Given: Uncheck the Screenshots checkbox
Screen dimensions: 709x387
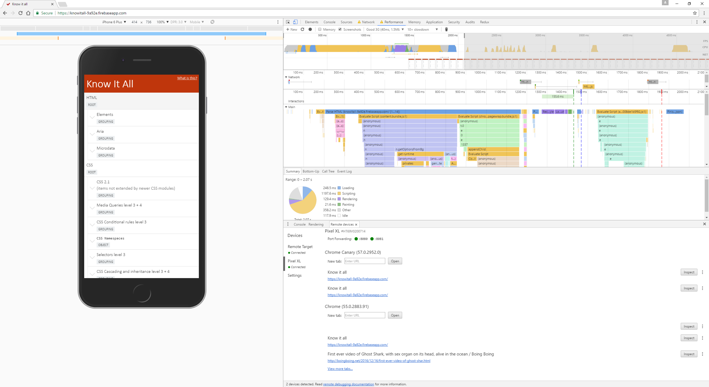Looking at the screenshot, I should [340, 29].
